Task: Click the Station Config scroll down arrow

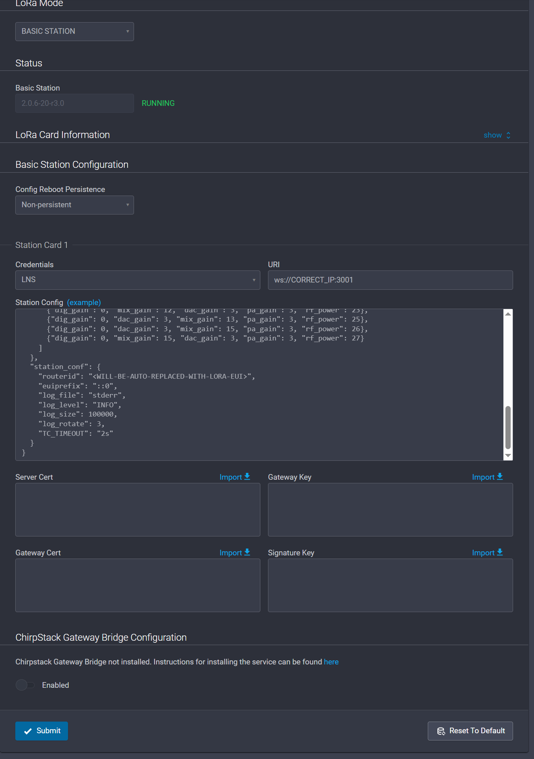Action: coord(508,456)
